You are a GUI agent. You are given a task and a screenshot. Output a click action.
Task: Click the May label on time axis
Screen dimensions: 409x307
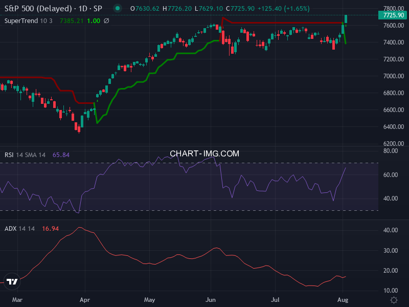click(149, 300)
